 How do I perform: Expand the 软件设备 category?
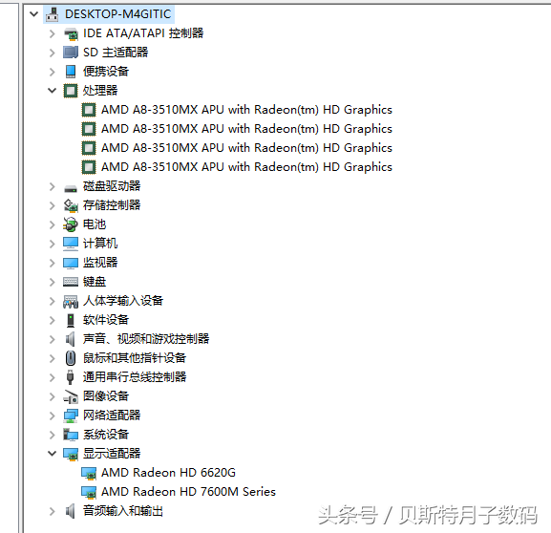click(53, 320)
